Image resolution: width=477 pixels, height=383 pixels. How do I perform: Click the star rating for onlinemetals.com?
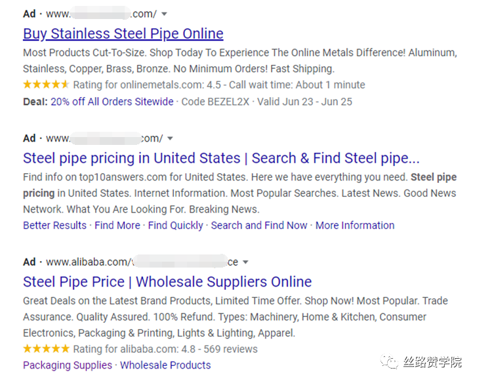tap(46, 85)
